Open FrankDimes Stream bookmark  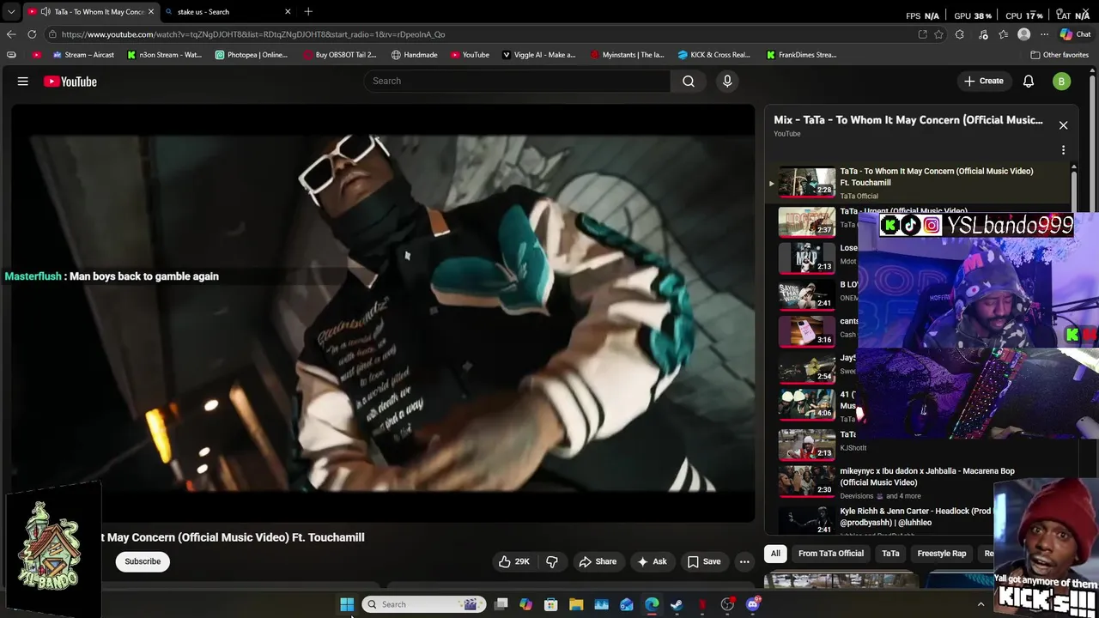point(801,55)
